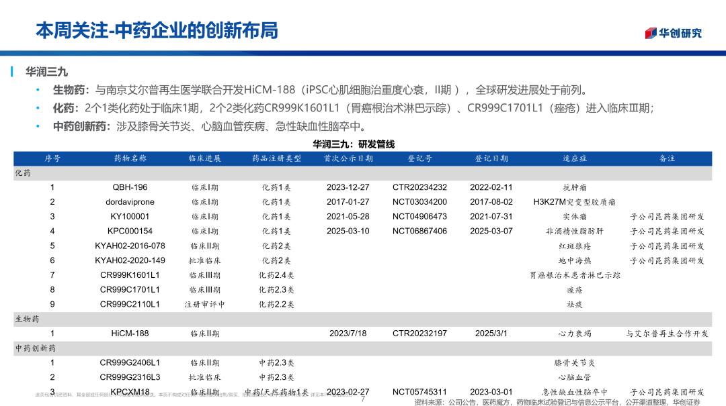
Task: Select the drug name dordaviprone
Action: pos(130,202)
